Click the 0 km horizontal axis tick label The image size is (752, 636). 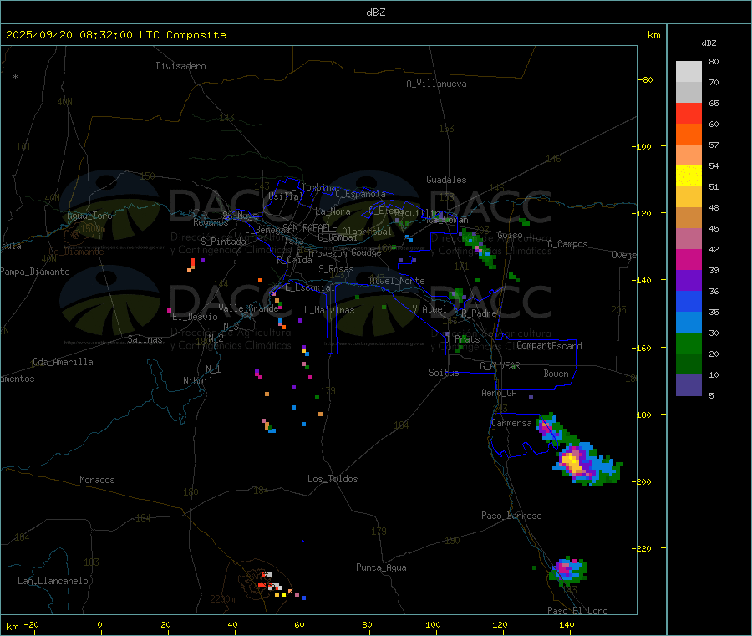(x=99, y=624)
